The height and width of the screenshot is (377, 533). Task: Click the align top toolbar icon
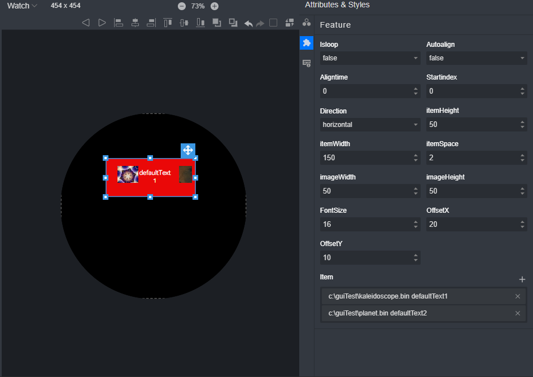168,23
